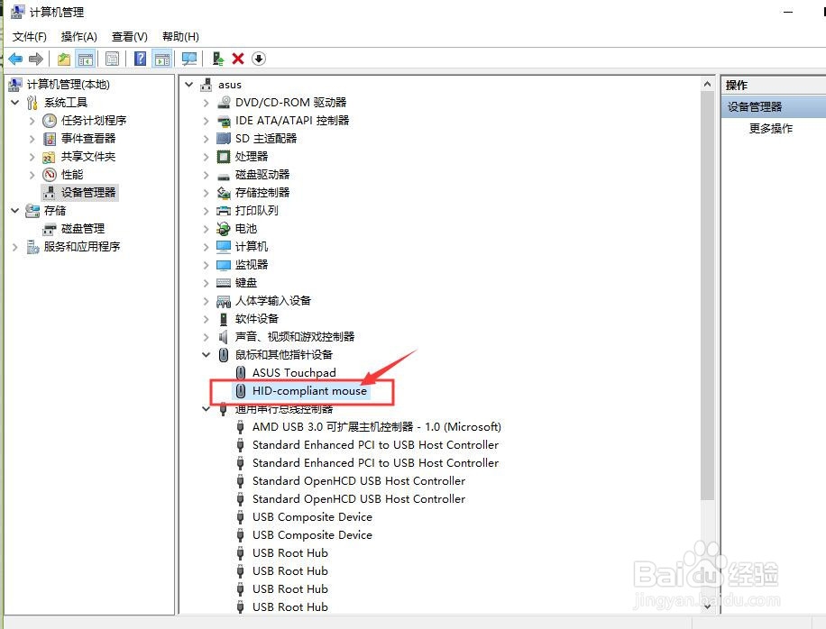Select 设备管理器 in left tree
The width and height of the screenshot is (826, 629).
[88, 193]
